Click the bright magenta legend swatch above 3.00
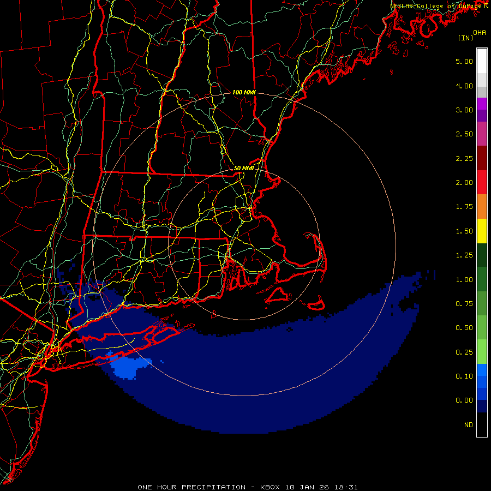Viewport: 491px width, 491px height. [482, 104]
